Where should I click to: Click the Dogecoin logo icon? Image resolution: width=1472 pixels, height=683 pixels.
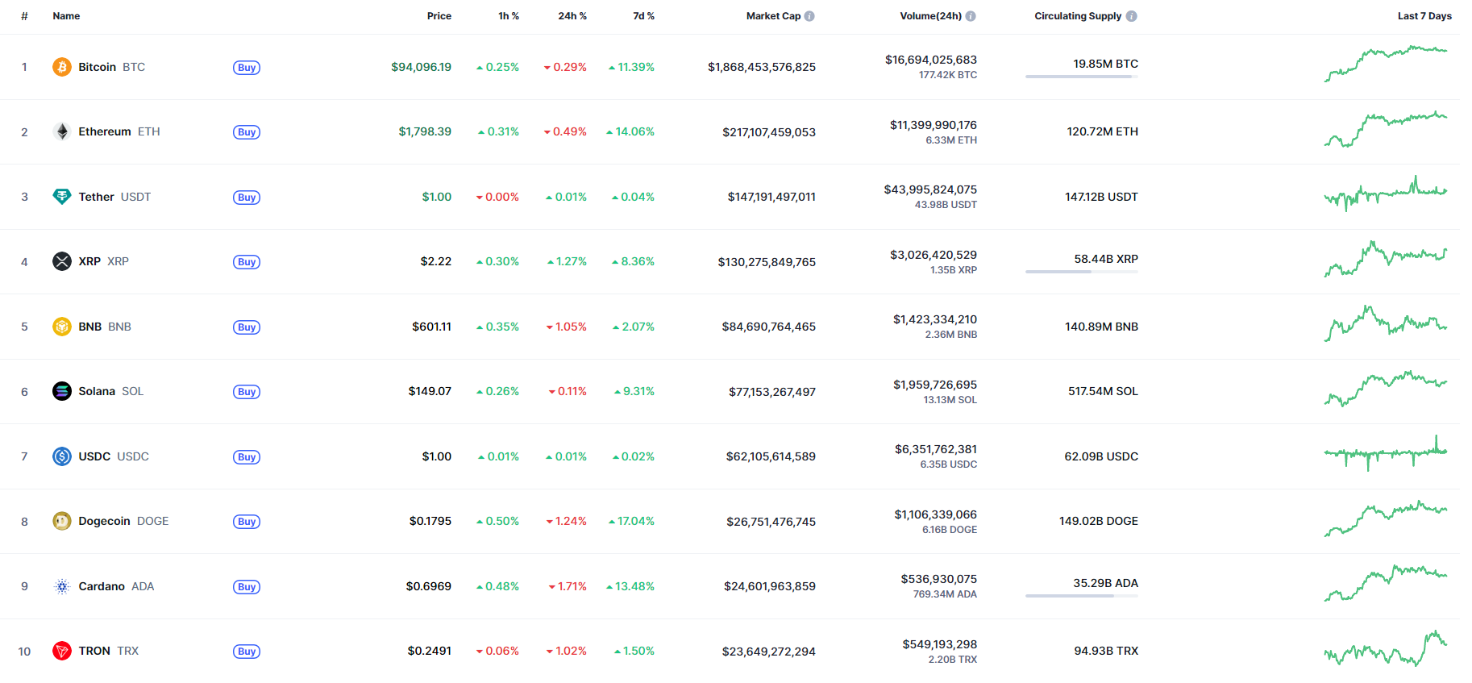62,521
